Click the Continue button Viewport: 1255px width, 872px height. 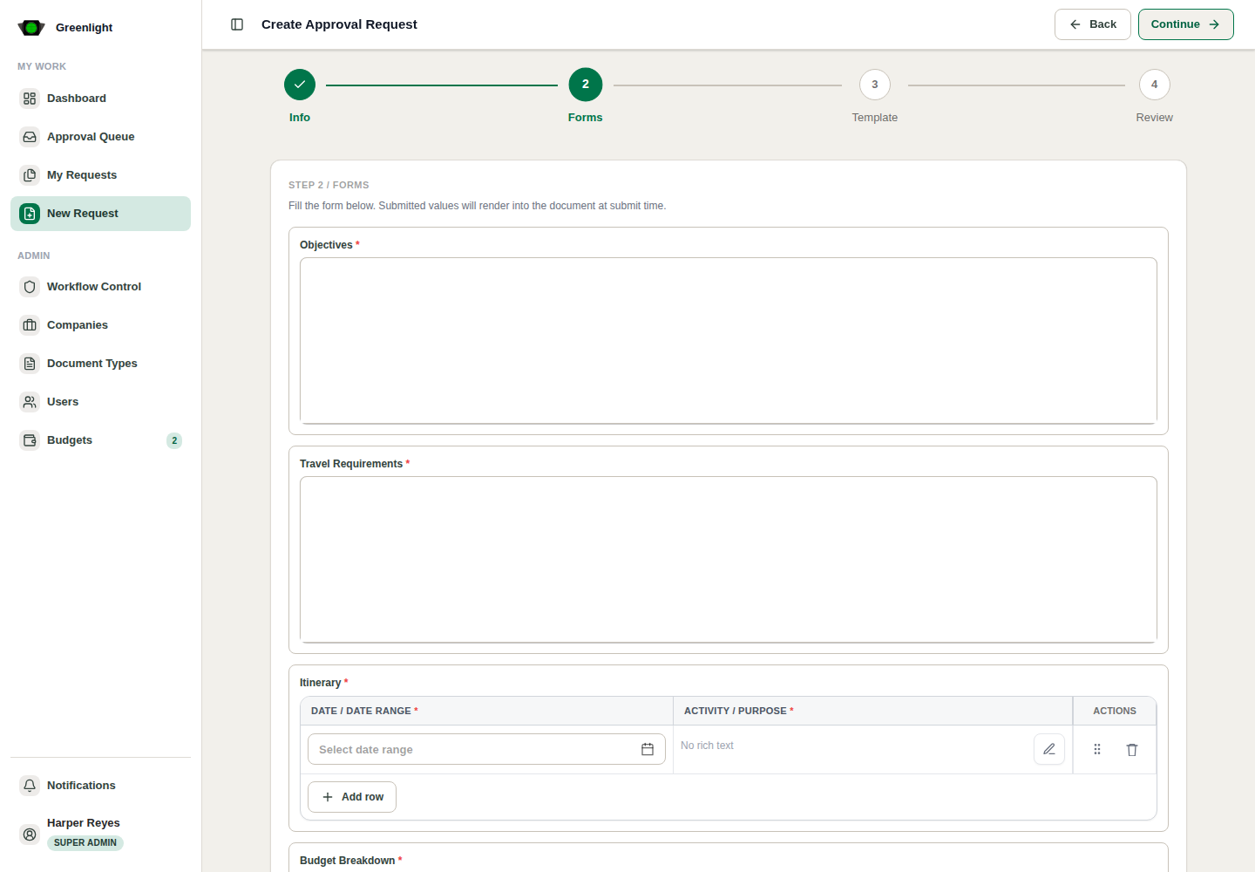(1186, 24)
